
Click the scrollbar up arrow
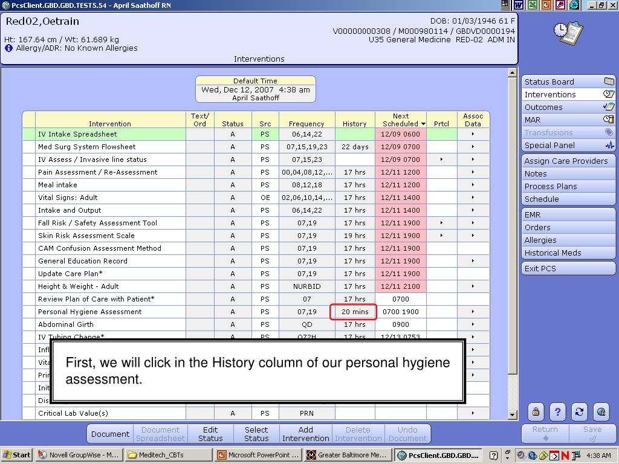point(513,72)
